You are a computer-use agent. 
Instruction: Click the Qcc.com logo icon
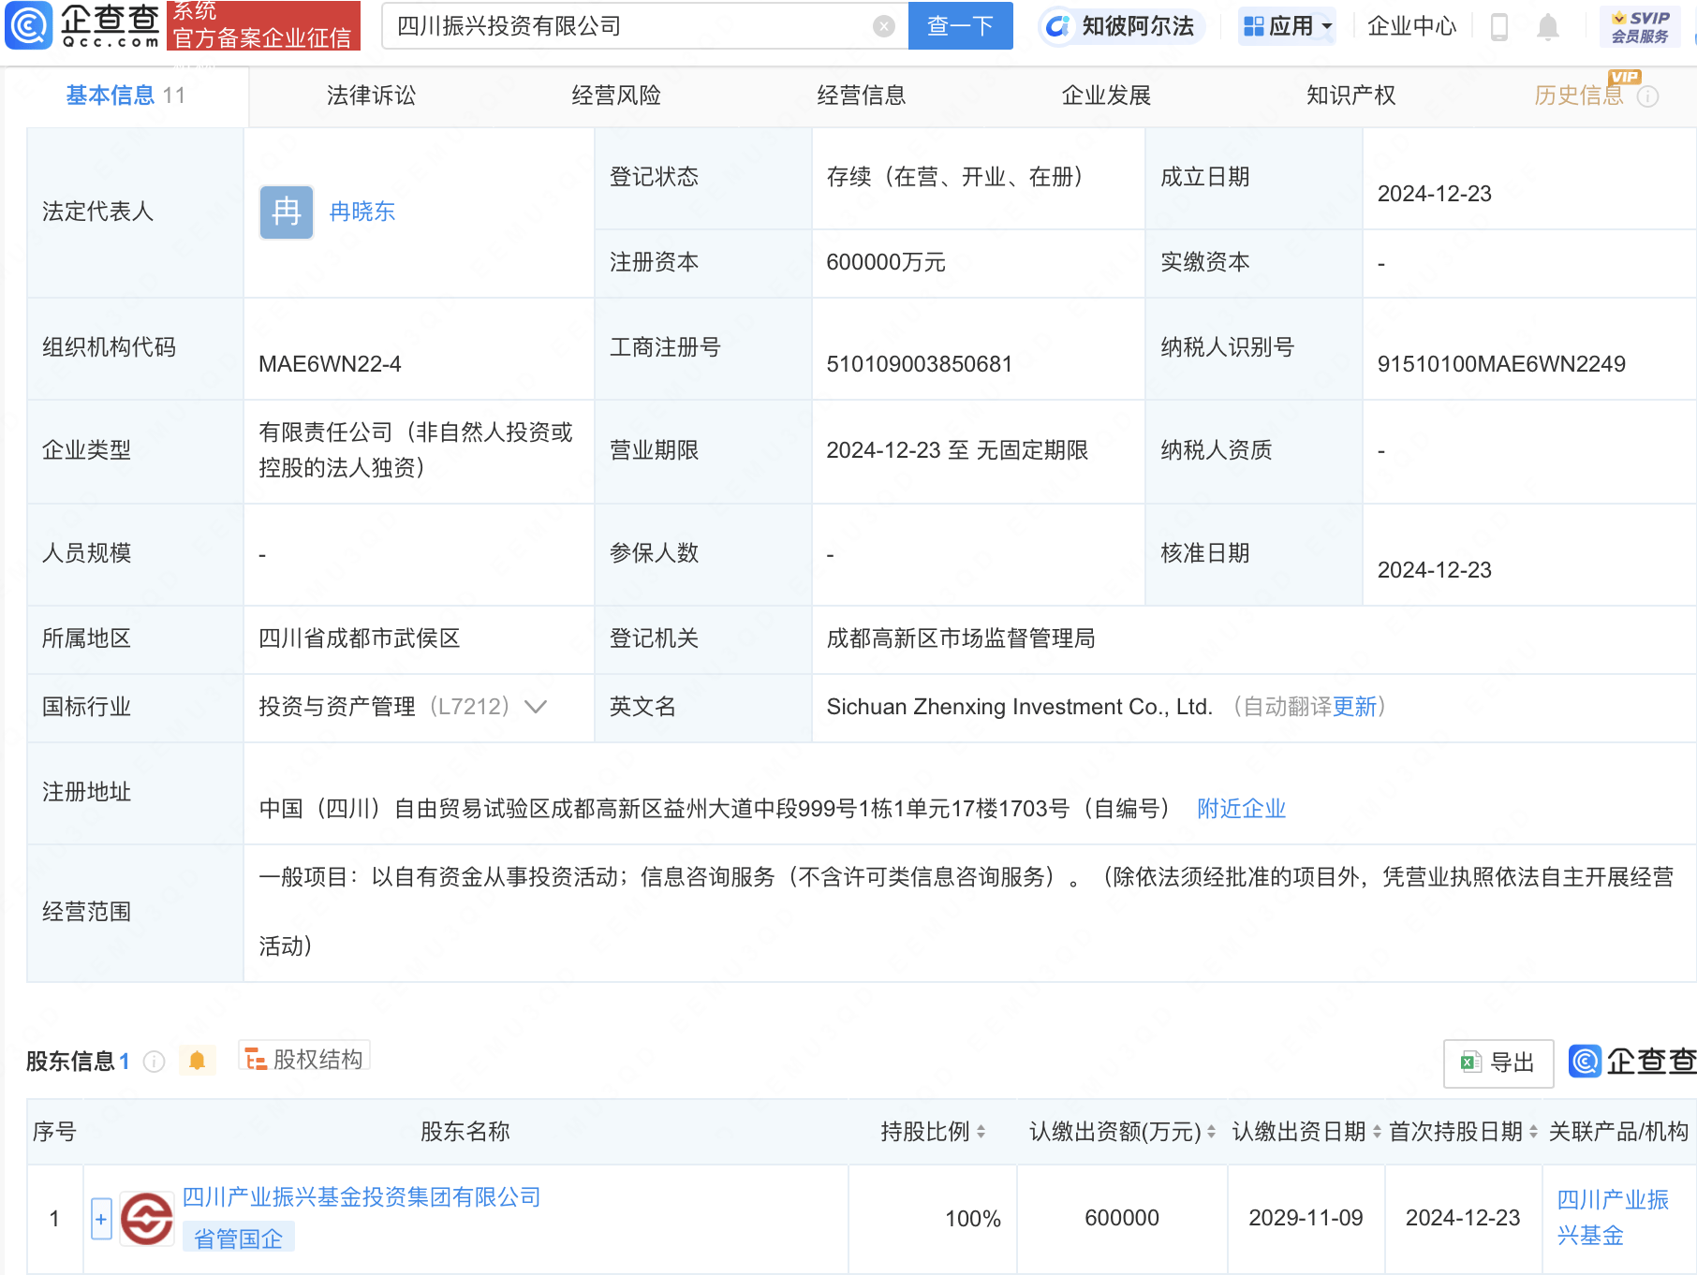click(28, 25)
